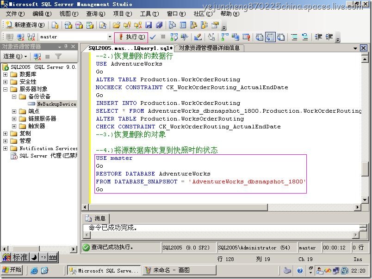Viewport: 372px width, 279px height.
Task: Open the 工具(T) menu
Action: click(149, 14)
